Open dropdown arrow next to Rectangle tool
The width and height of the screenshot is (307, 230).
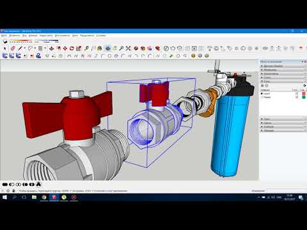(x=45, y=49)
